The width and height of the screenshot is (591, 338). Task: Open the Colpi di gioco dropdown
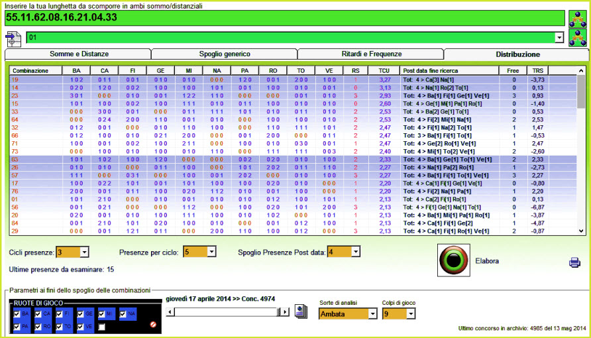pyautogui.click(x=411, y=313)
